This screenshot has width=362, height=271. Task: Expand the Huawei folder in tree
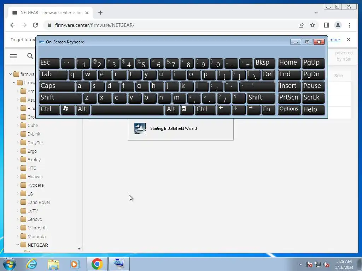click(x=18, y=176)
